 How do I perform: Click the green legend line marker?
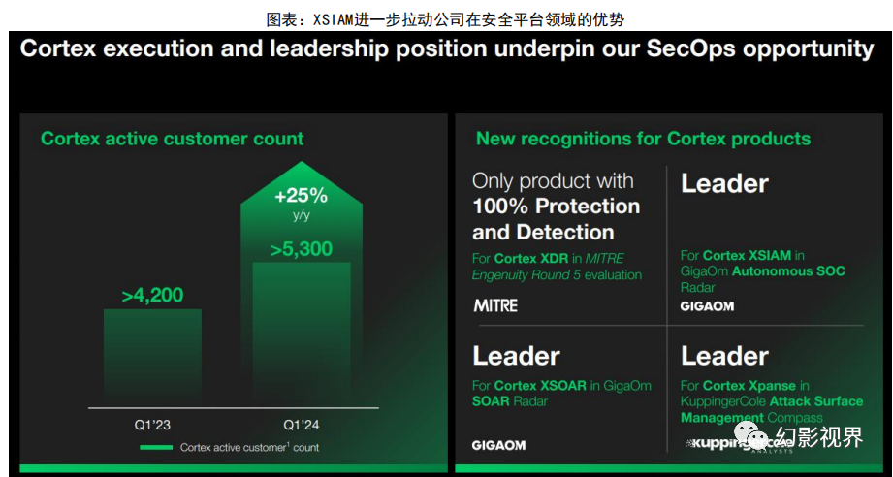pos(156,447)
